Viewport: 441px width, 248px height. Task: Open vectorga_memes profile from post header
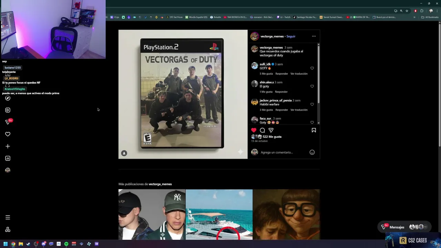coord(272,36)
